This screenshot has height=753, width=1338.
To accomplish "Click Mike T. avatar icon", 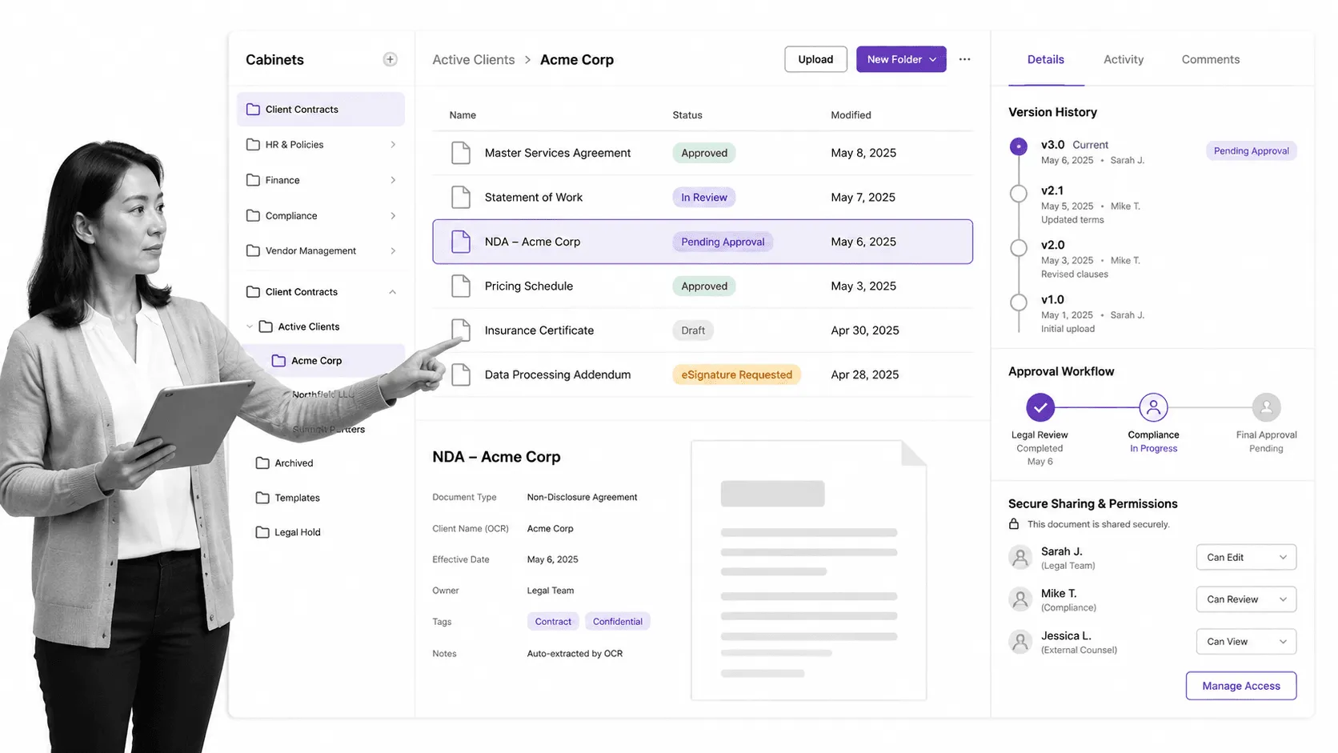I will pos(1020,599).
